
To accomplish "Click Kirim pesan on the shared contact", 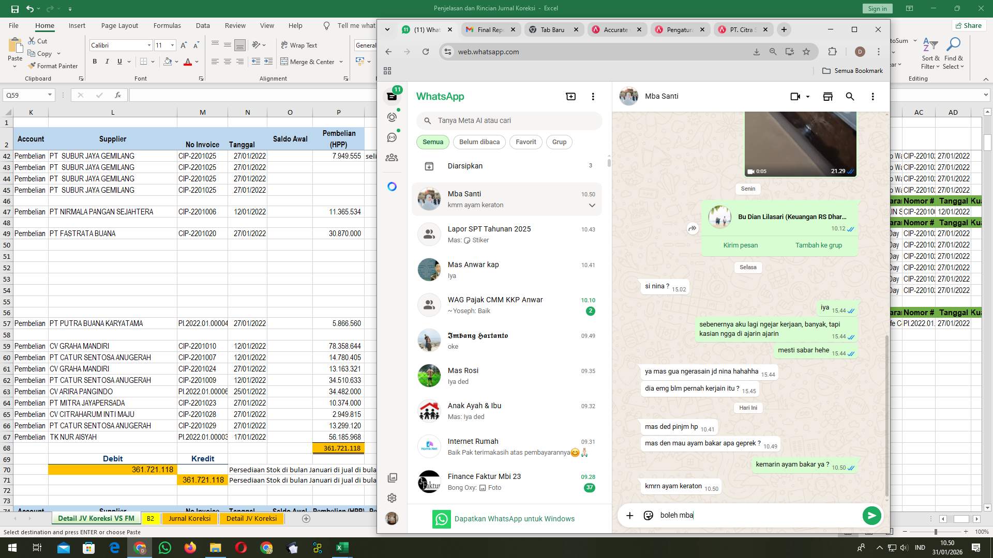I will 741,245.
